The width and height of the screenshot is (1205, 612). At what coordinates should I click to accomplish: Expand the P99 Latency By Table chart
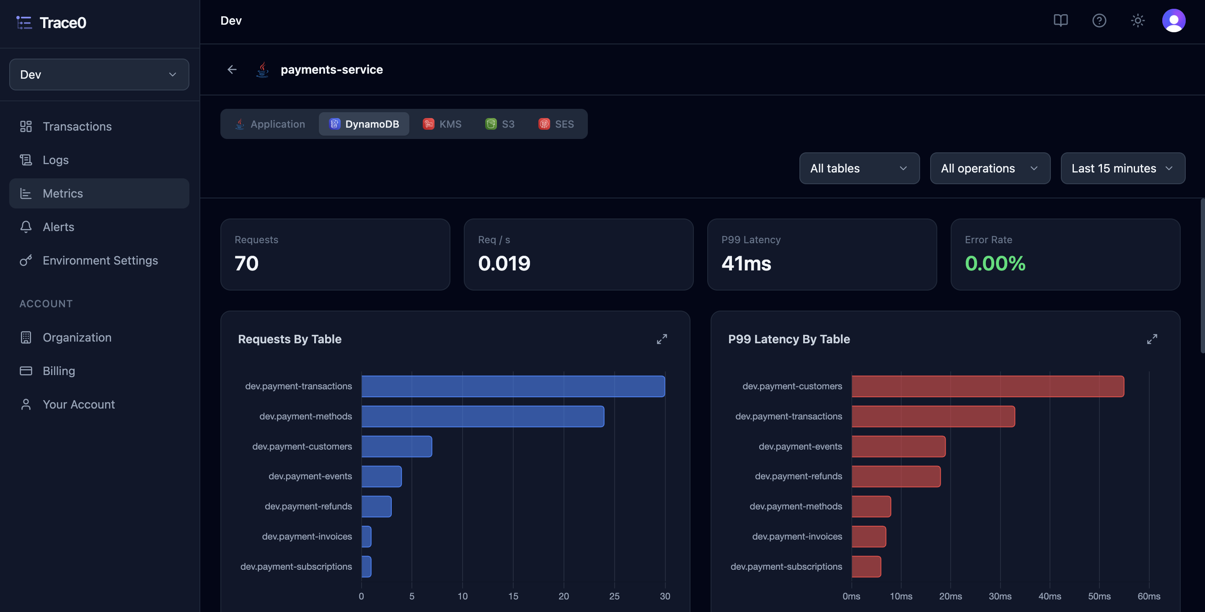point(1152,339)
